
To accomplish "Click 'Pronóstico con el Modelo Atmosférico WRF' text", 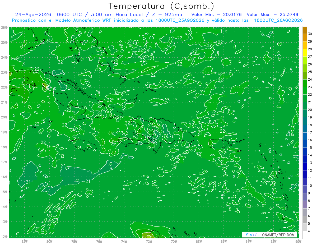I will (x=62, y=20).
